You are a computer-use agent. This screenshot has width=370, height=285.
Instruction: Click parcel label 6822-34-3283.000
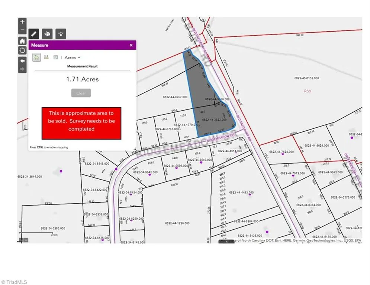click(53, 228)
